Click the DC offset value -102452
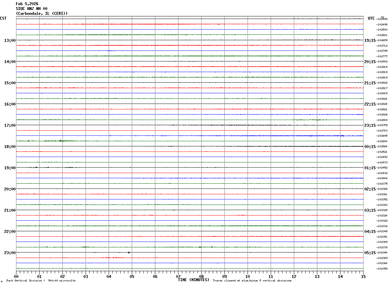 click(x=382, y=168)
